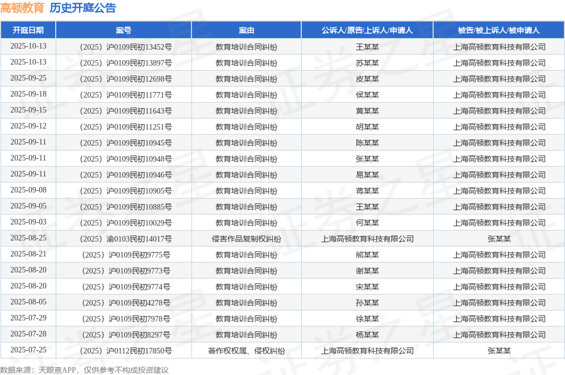Screen dimensions: 565x375
Task: Click plaintiff 徐某某
Action: tap(367, 319)
